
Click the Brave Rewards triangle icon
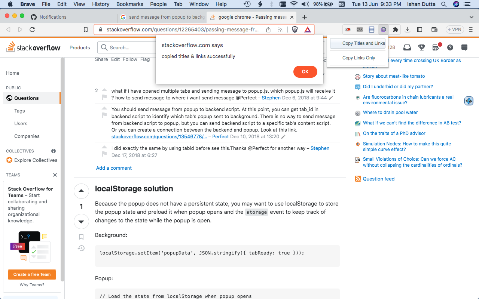tap(307, 30)
